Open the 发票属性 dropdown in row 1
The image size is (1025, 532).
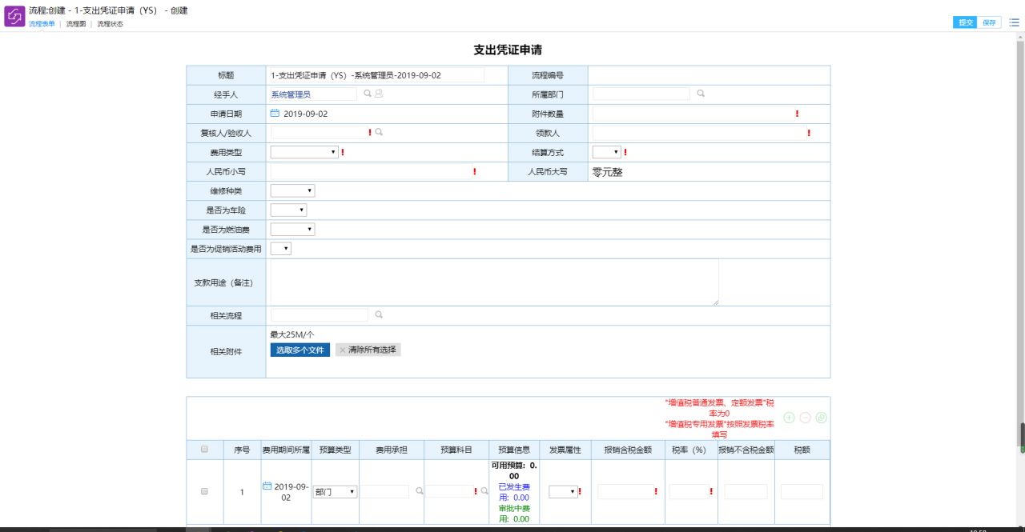pyautogui.click(x=563, y=492)
